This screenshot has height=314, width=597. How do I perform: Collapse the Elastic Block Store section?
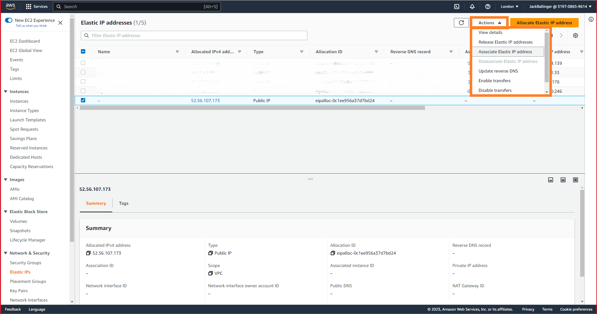6,212
